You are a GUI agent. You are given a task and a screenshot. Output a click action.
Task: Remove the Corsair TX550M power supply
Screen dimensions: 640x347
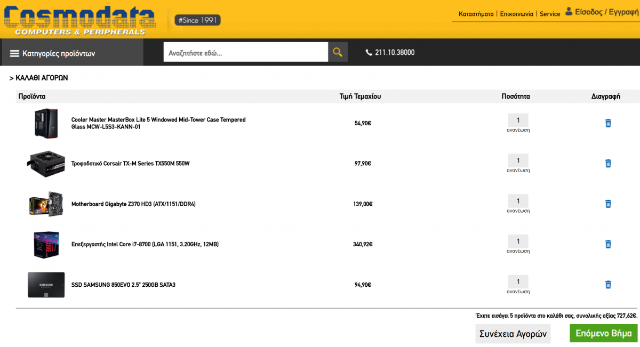(607, 164)
